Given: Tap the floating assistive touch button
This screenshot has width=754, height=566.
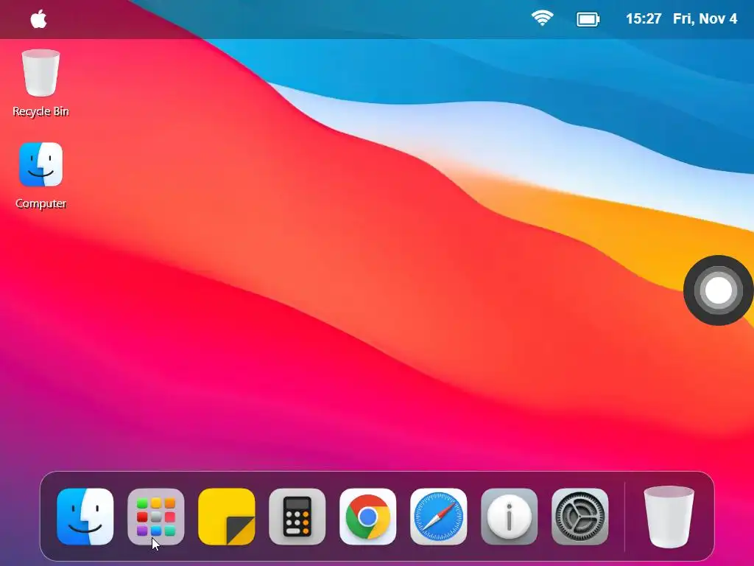Looking at the screenshot, I should pyautogui.click(x=719, y=290).
